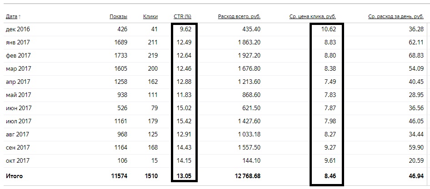The image size is (430, 189).
Task: Select the дек 2016 row label
Action: point(18,29)
